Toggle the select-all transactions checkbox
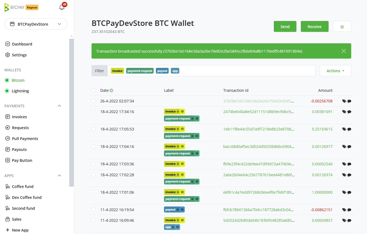This screenshot has height=234, width=367. [93, 90]
